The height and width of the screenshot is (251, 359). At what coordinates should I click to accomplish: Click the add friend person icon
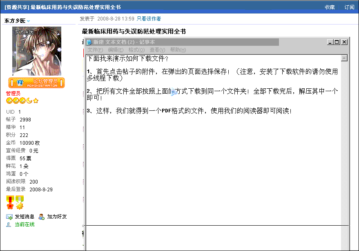click(x=42, y=217)
